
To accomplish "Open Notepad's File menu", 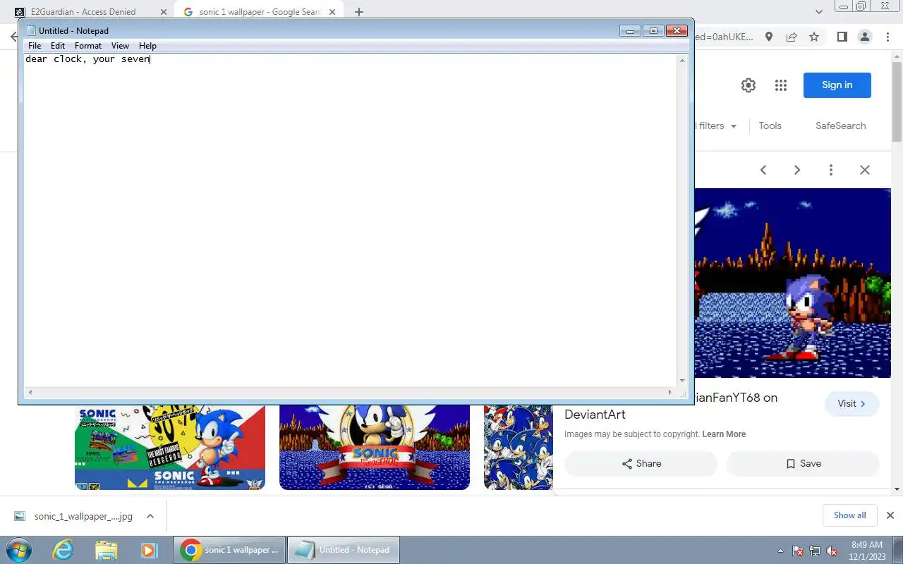I will (x=35, y=46).
